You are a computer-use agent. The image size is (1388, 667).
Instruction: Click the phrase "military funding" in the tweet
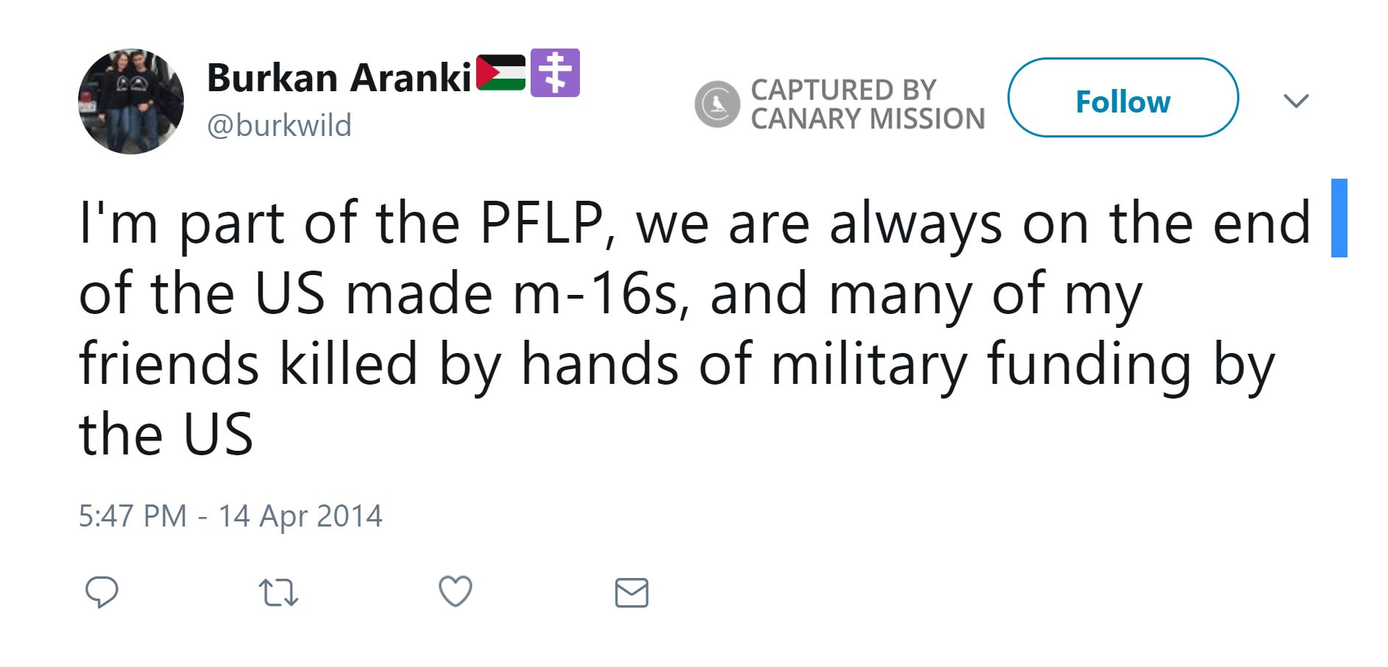click(980, 363)
